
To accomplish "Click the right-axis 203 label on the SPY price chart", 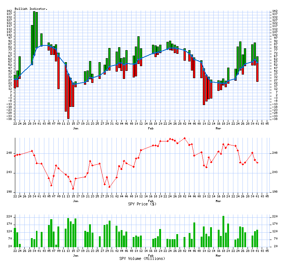I will point(276,173).
